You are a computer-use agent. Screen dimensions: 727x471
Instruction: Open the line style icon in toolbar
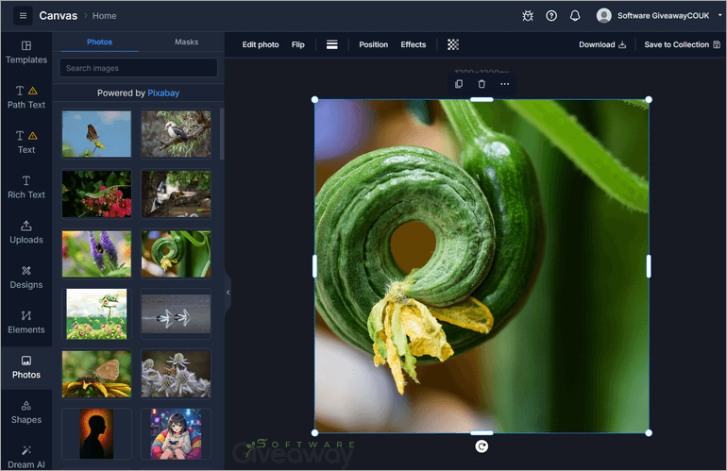point(332,44)
